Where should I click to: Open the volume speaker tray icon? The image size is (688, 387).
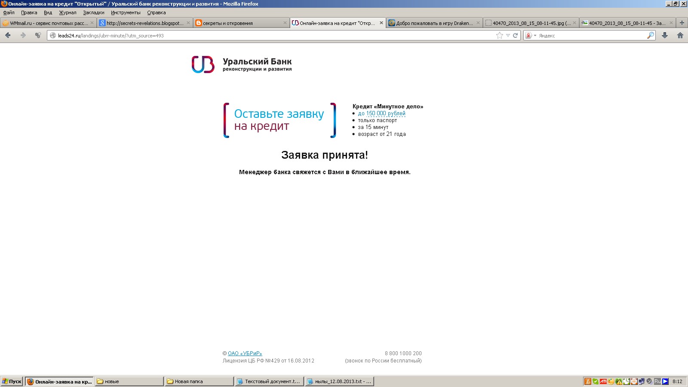pyautogui.click(x=649, y=381)
